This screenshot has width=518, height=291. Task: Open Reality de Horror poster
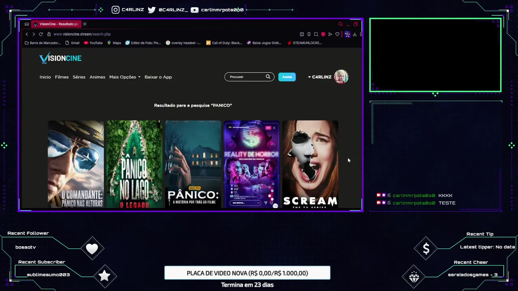(251, 164)
